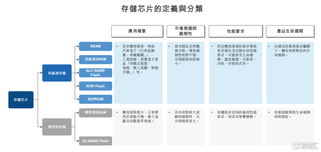Viewport: 321px width, 152px height.
Task: Select the 3D NAND Flash box
Action: pyautogui.click(x=96, y=141)
